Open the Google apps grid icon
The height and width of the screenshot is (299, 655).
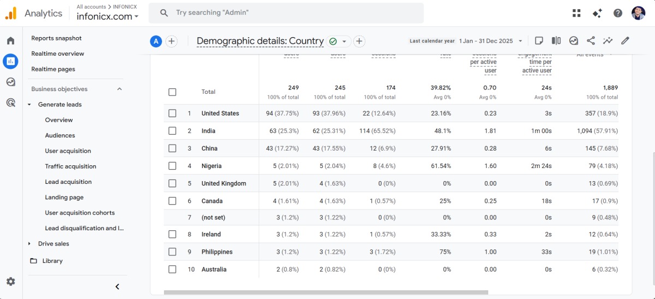(576, 13)
